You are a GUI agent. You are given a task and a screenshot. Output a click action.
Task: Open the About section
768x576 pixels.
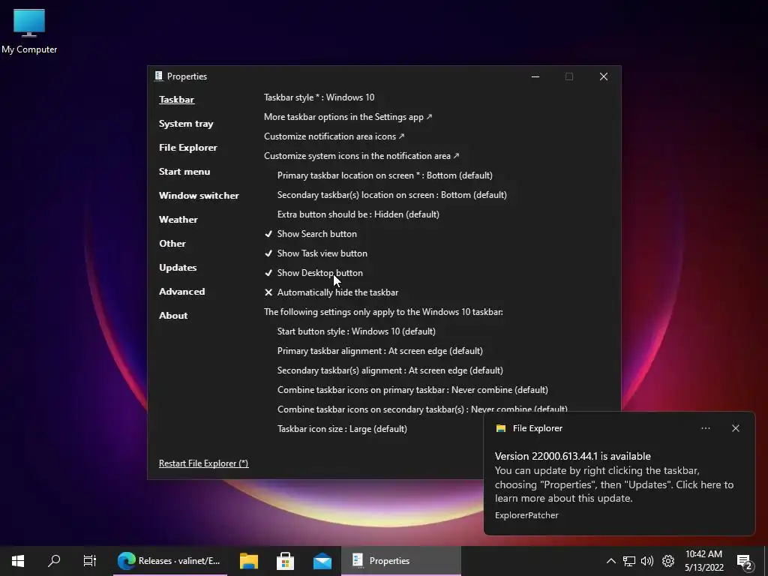[173, 316]
